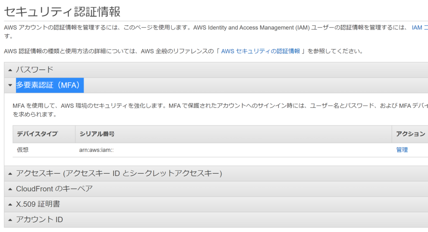The width and height of the screenshot is (428, 232).
Task: Collapse MFA section using its down-arrow icon
Action: click(x=10, y=85)
